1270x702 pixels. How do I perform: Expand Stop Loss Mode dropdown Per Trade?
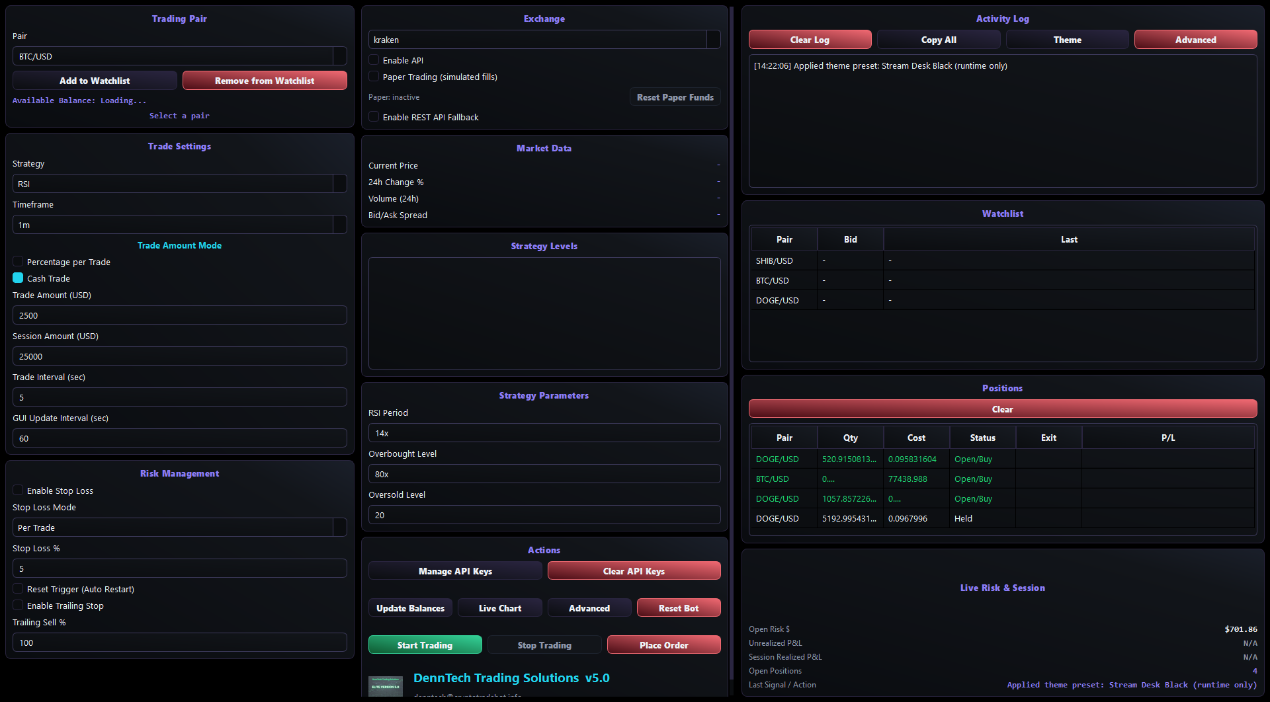180,527
